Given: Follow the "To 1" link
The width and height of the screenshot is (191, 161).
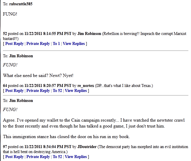Looking at the screenshot, I should (x=56, y=44).
